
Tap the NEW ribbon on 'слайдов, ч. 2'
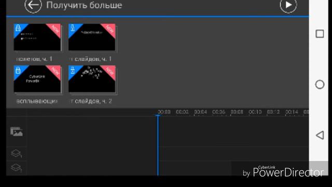pos(110,71)
